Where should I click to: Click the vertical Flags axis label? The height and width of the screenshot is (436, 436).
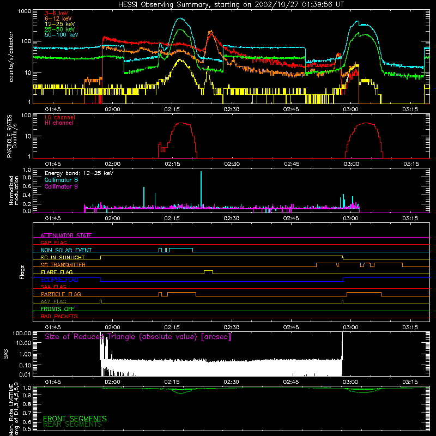tap(22, 272)
